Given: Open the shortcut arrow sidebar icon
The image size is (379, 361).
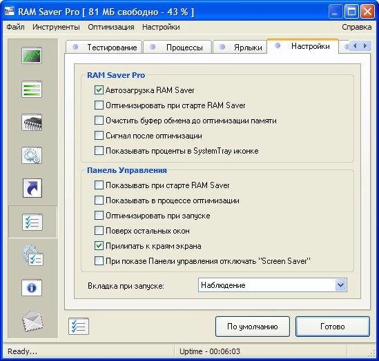Looking at the screenshot, I should pos(32,188).
